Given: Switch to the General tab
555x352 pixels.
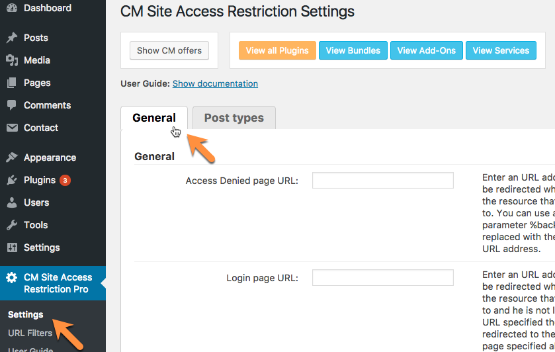Looking at the screenshot, I should click(154, 118).
